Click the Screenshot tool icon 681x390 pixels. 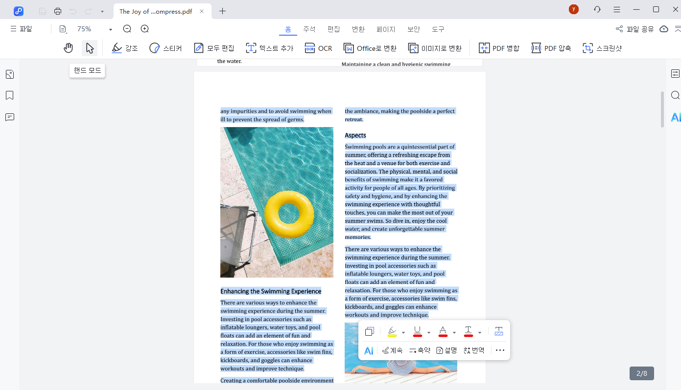pos(602,48)
